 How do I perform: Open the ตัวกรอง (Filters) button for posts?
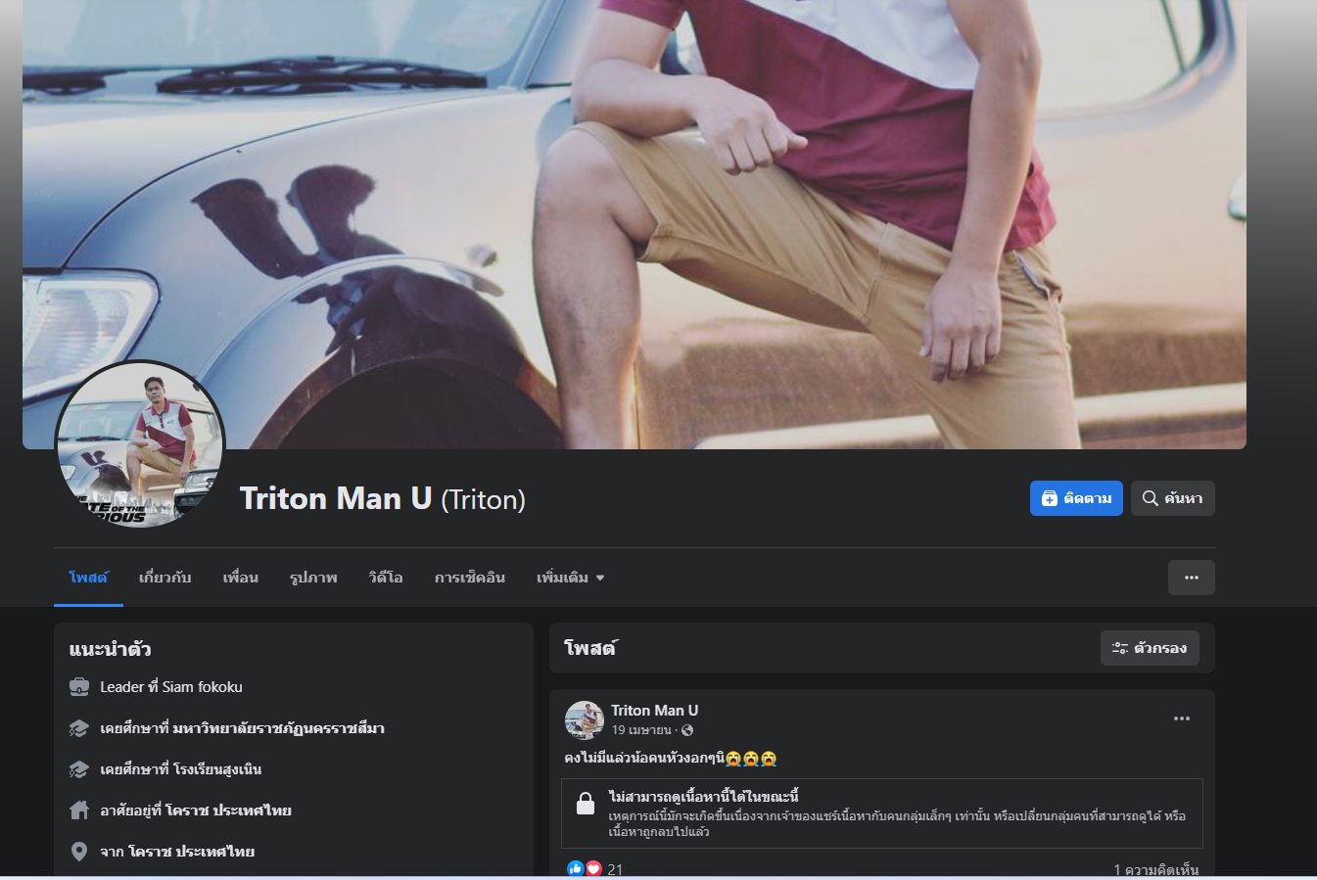1150,648
